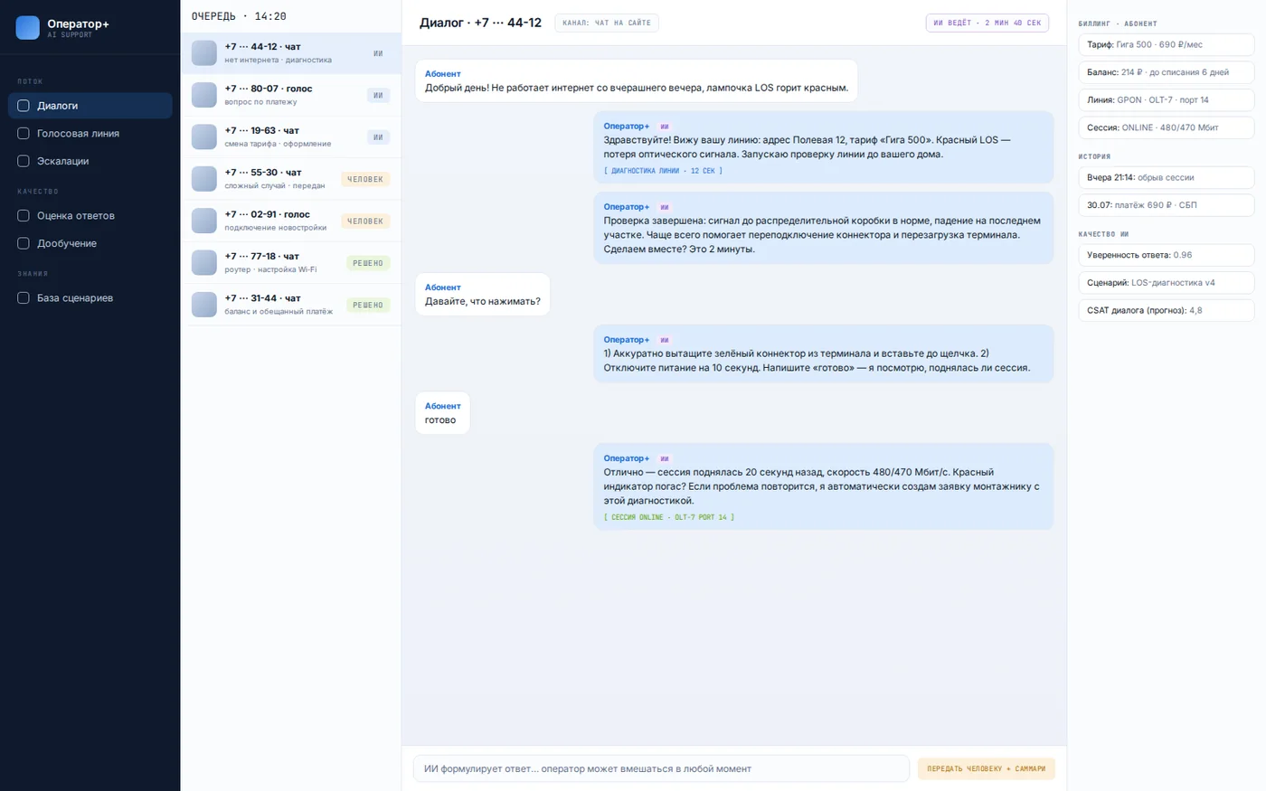Image resolution: width=1266 pixels, height=791 pixels.
Task: Select queue item роутер · настройка Wi-Fi
Action: (x=291, y=263)
